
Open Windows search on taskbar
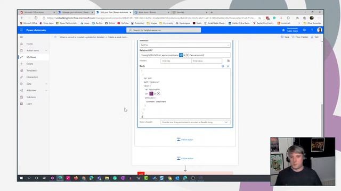coord(29,178)
